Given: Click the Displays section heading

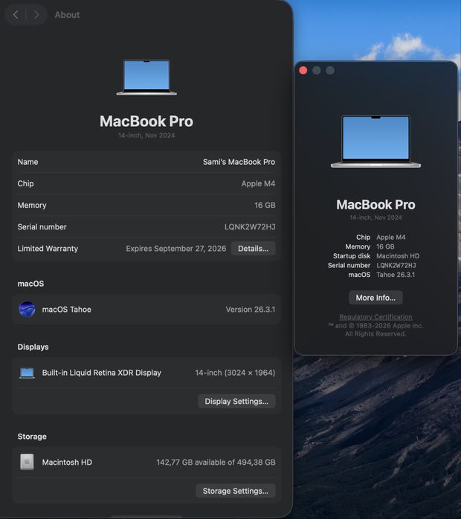Looking at the screenshot, I should 33,347.
